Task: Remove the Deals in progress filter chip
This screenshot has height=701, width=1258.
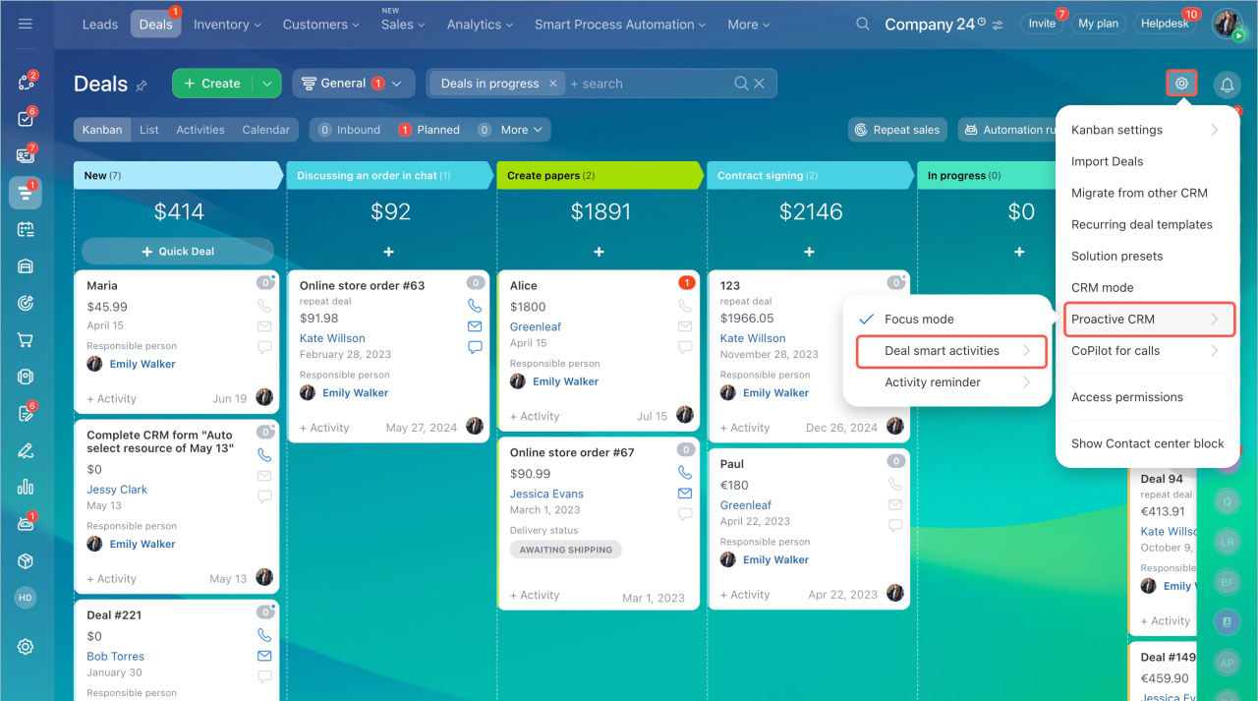Action: tap(553, 84)
